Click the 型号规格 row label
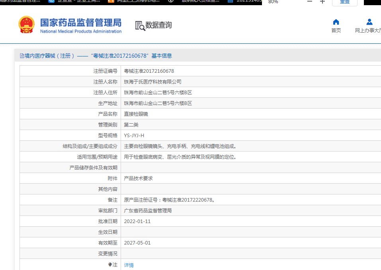The width and height of the screenshot is (381, 270). (107, 135)
